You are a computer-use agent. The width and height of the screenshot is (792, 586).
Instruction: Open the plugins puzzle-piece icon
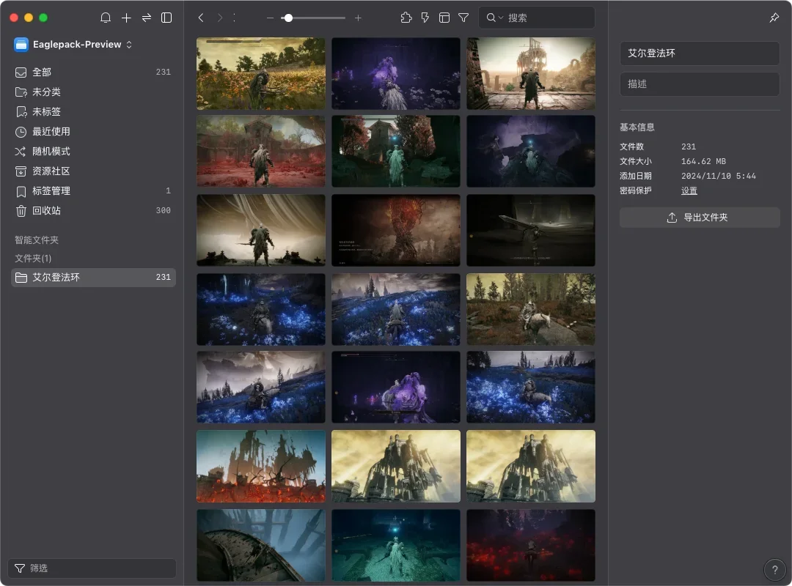pyautogui.click(x=406, y=18)
